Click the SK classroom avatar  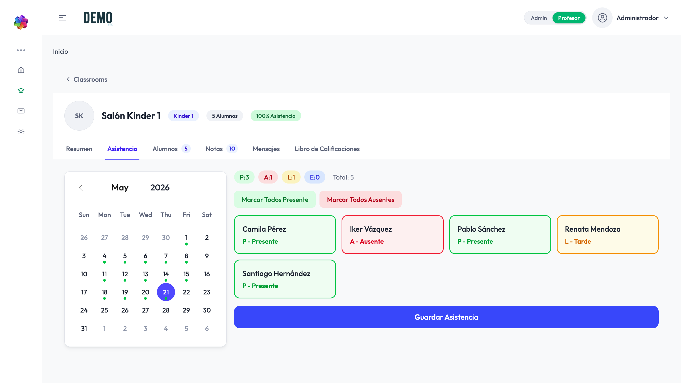click(79, 116)
